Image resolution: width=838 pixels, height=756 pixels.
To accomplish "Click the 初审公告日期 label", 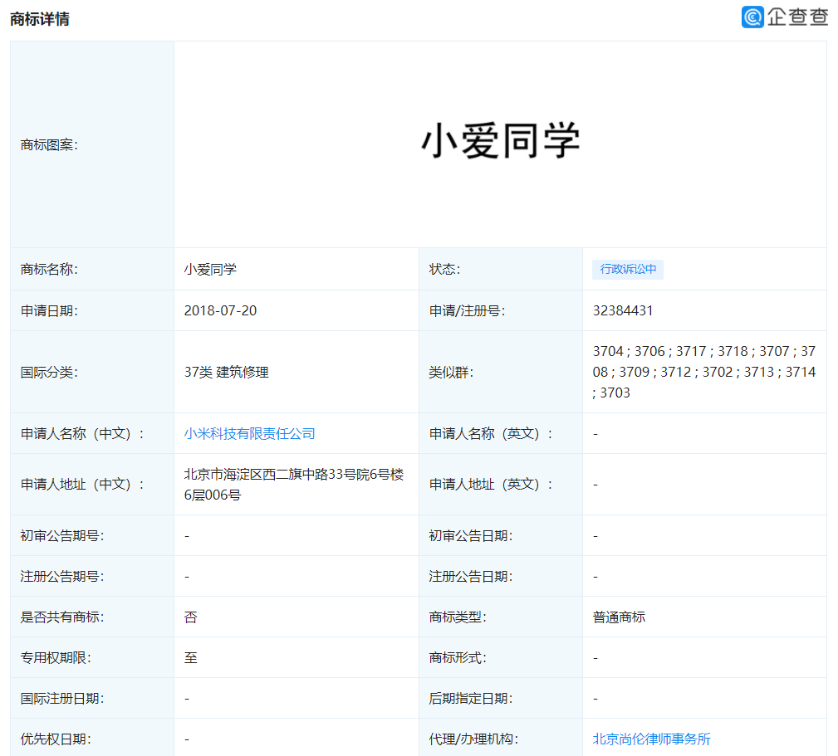I will pos(471,535).
